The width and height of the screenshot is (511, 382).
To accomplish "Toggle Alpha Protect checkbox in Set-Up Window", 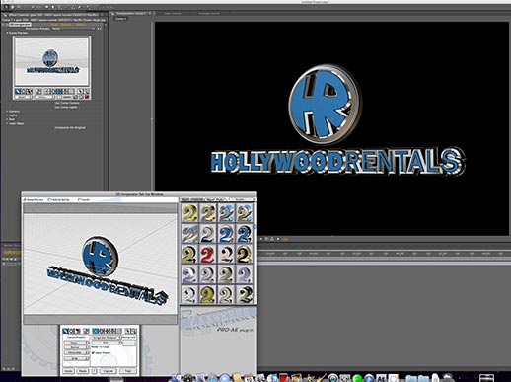I will point(93,353).
